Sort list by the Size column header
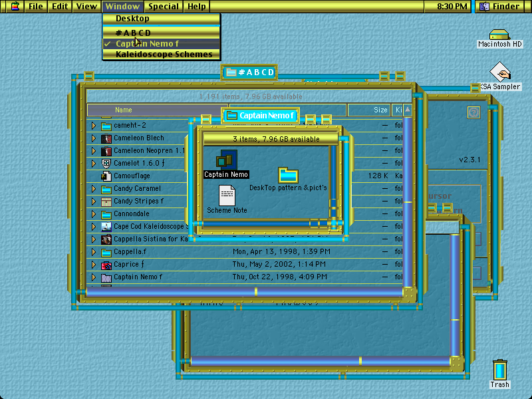 pos(369,110)
